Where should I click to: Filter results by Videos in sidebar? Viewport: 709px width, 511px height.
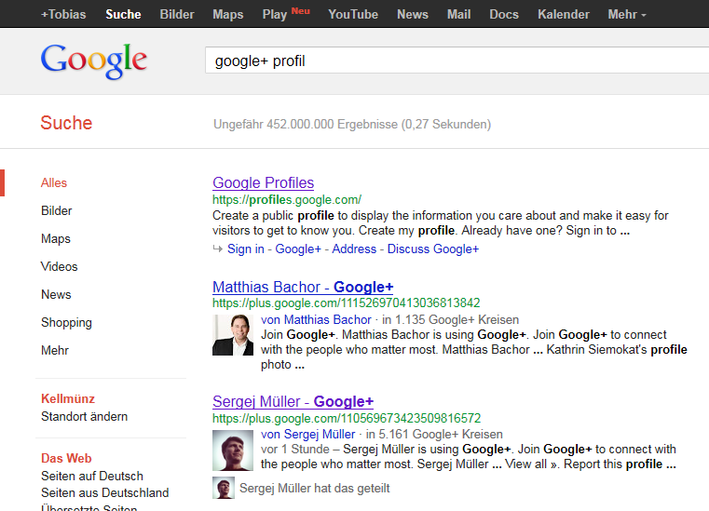point(60,266)
